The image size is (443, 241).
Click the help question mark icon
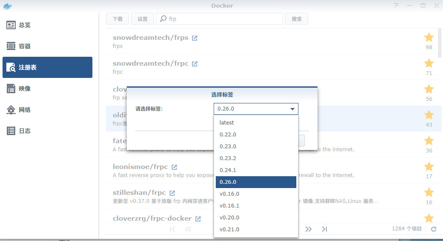click(x=396, y=6)
